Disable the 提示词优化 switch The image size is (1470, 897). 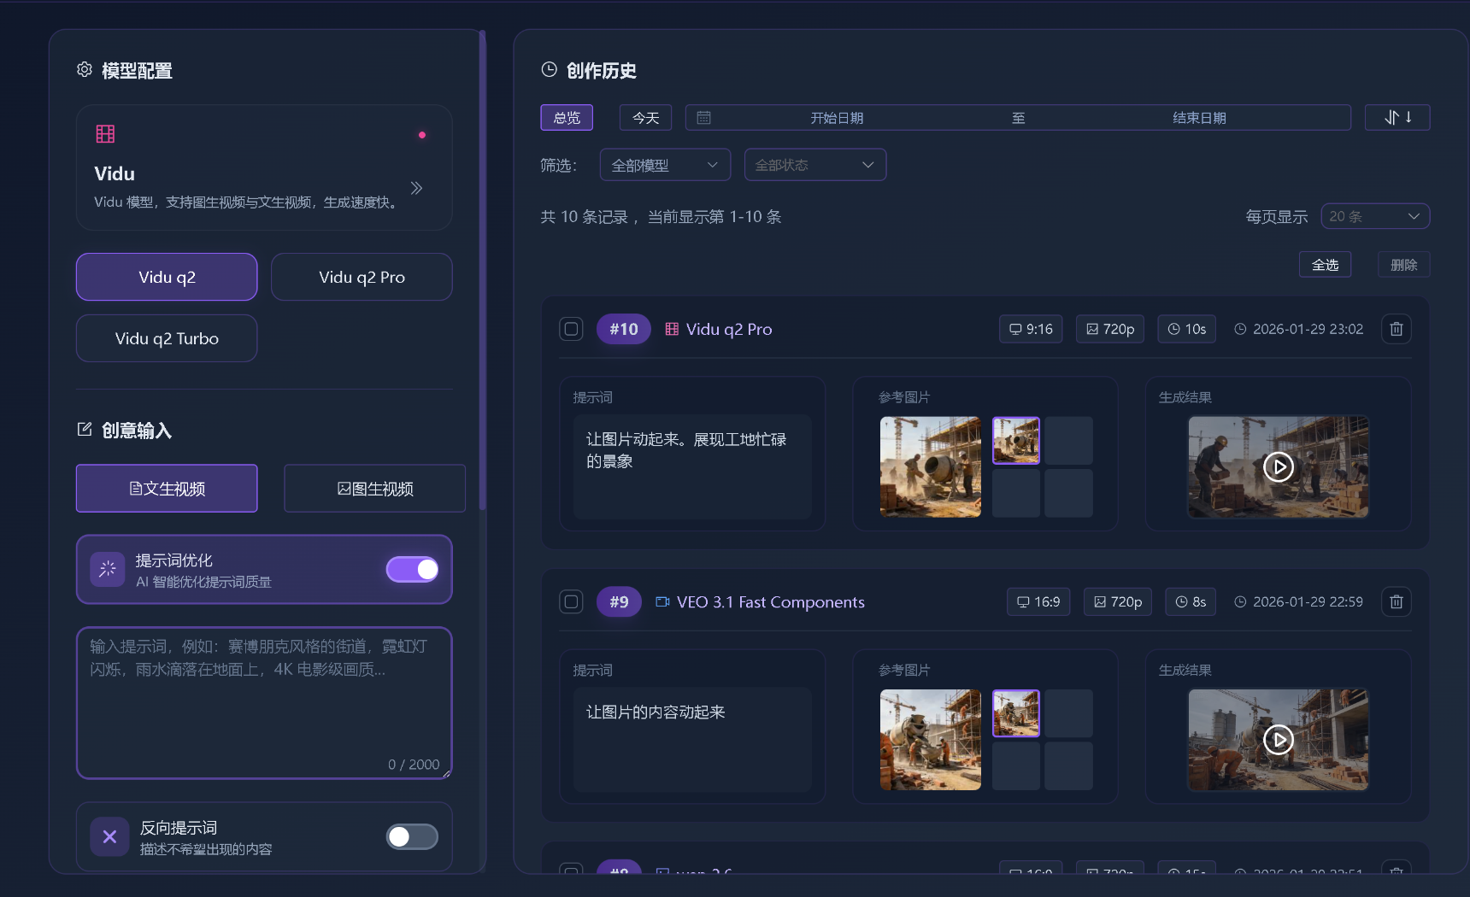click(x=412, y=569)
